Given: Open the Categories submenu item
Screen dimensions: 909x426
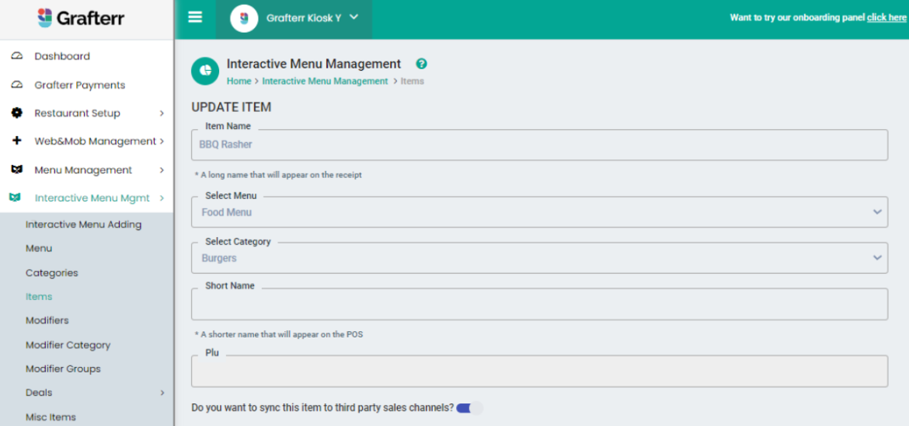Looking at the screenshot, I should (51, 273).
